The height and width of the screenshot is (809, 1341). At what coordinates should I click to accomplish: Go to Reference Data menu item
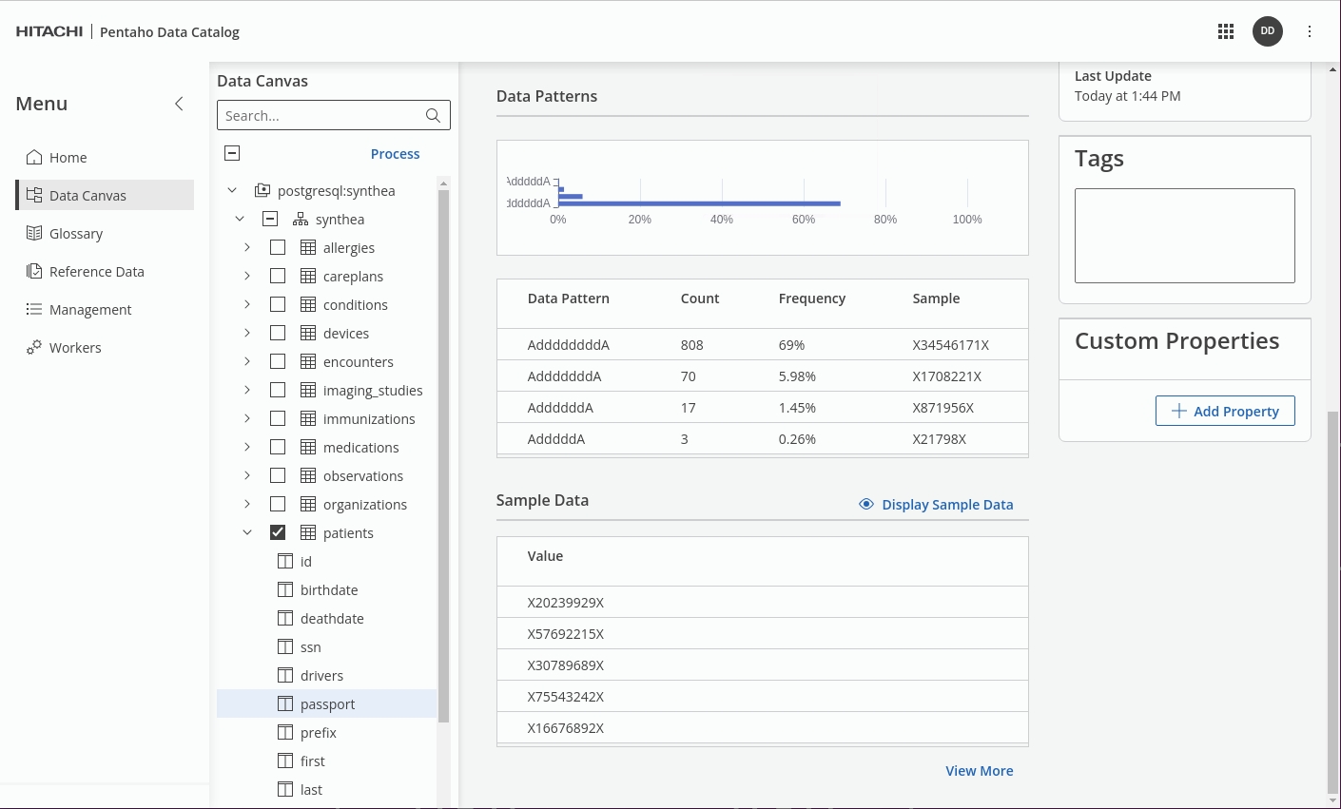pyautogui.click(x=96, y=272)
